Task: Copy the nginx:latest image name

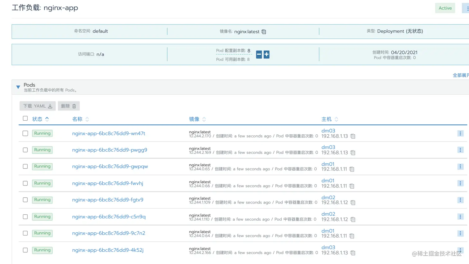Action: 264,32
